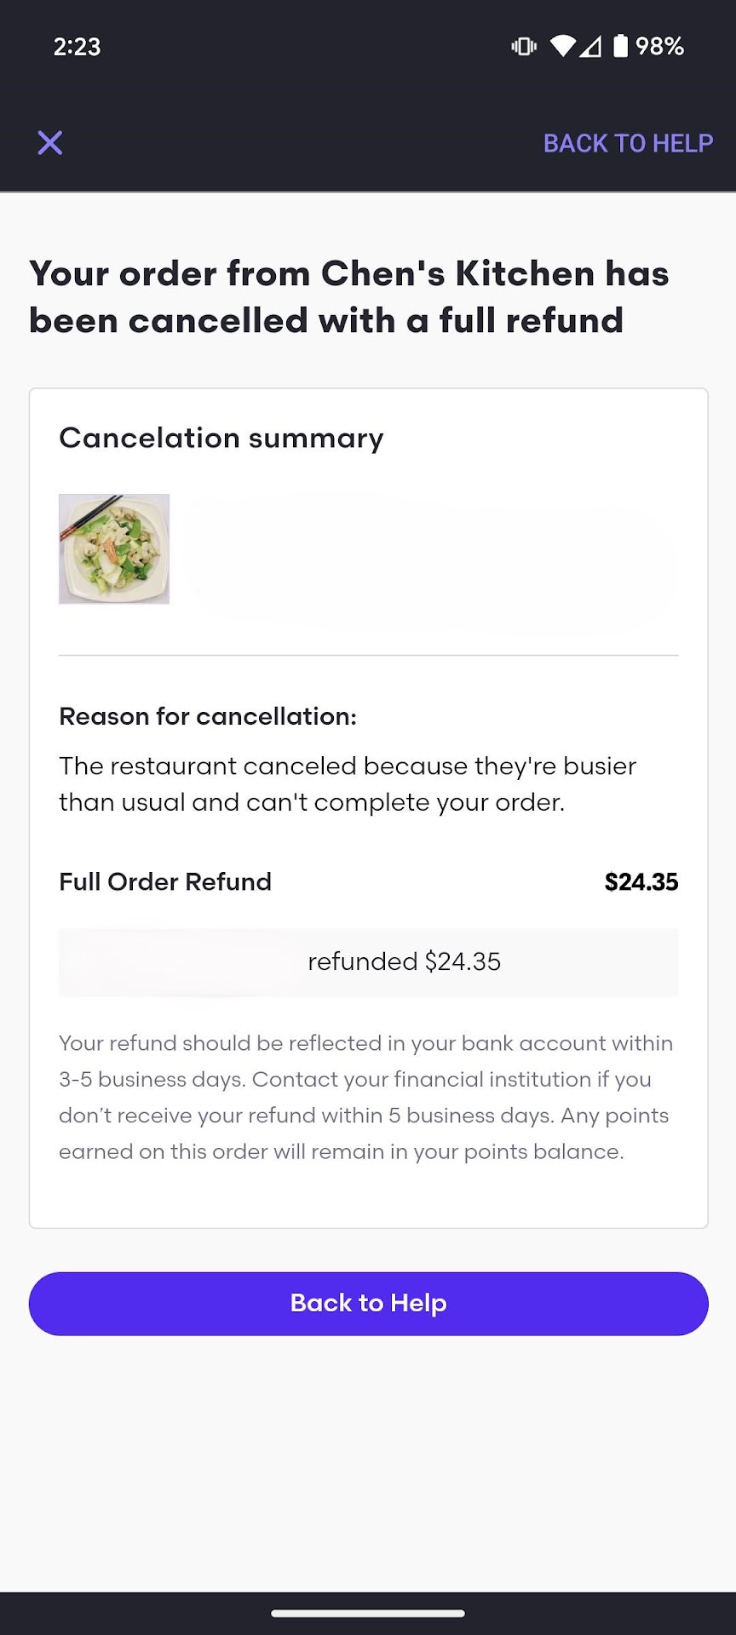Tap the Wi-Fi signal status icon
Screen dimensions: 736x1635
click(x=562, y=46)
